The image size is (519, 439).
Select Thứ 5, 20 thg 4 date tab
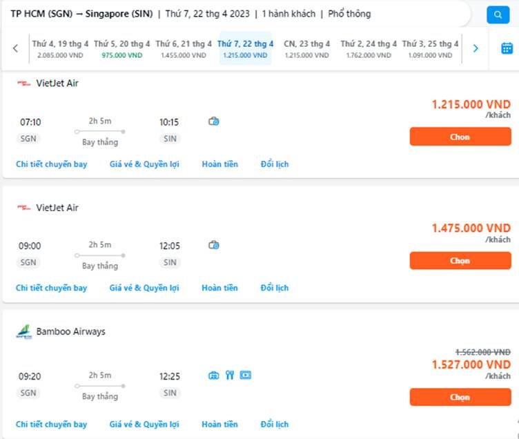(121, 48)
